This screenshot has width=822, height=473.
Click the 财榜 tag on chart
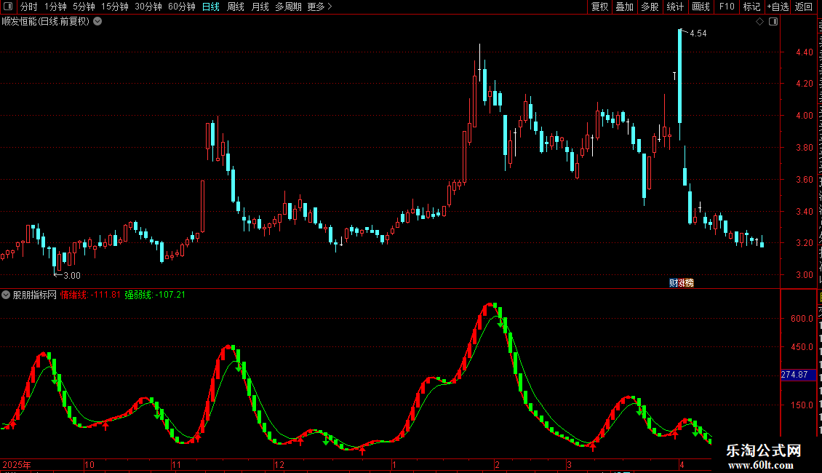point(682,283)
